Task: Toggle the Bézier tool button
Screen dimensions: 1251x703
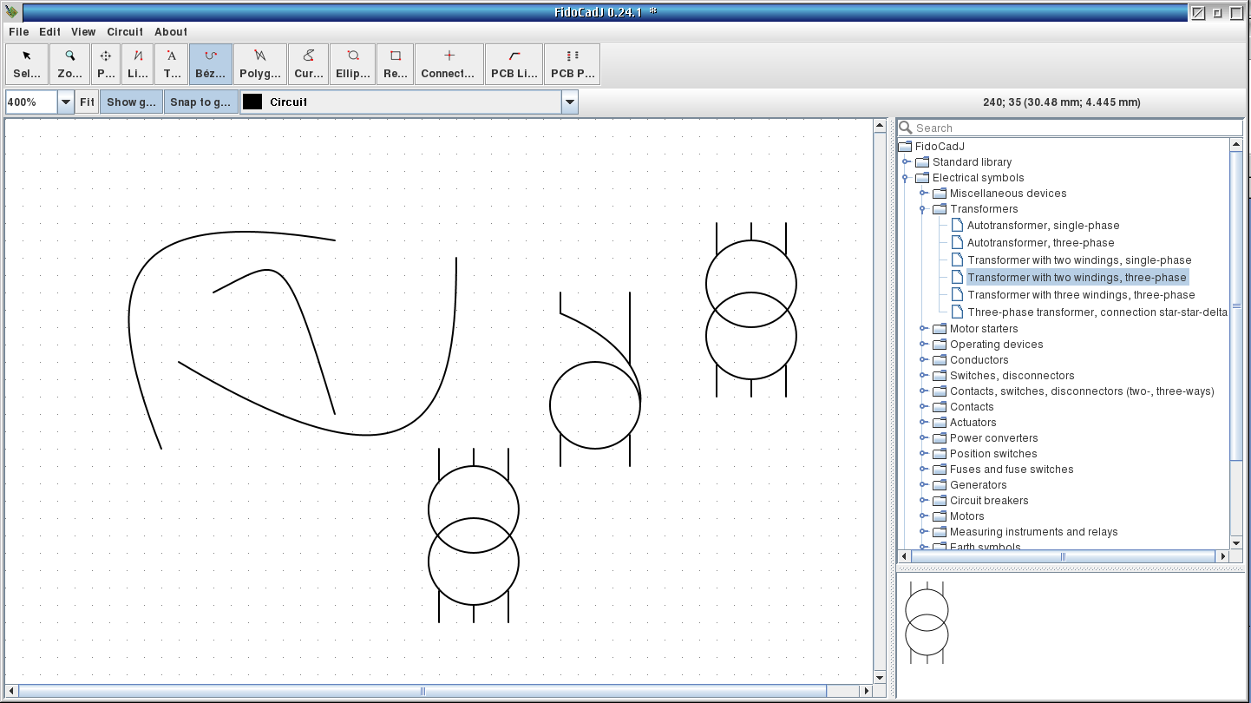Action: [x=211, y=64]
